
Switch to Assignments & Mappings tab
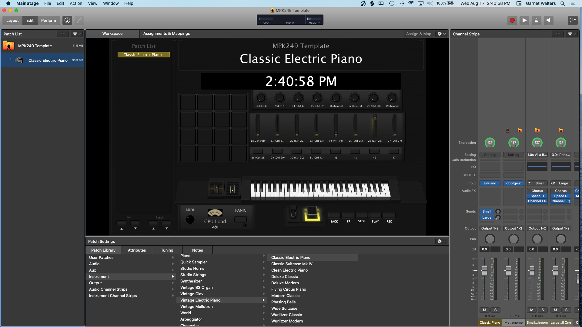pyautogui.click(x=166, y=34)
